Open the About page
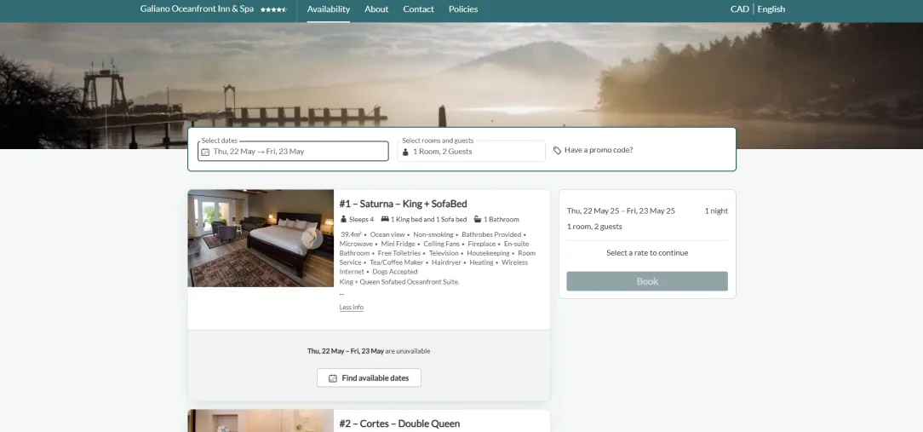 [x=376, y=9]
